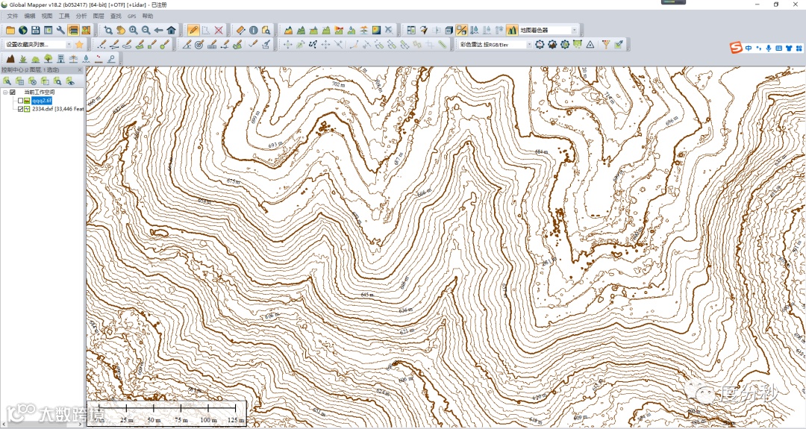Click the remove layer icon in Control Center
806x429 pixels.
click(x=32, y=81)
